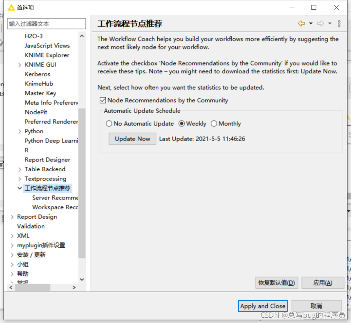Expand the Table Backend tree node
This screenshot has height=323, width=351.
pyautogui.click(x=20, y=169)
